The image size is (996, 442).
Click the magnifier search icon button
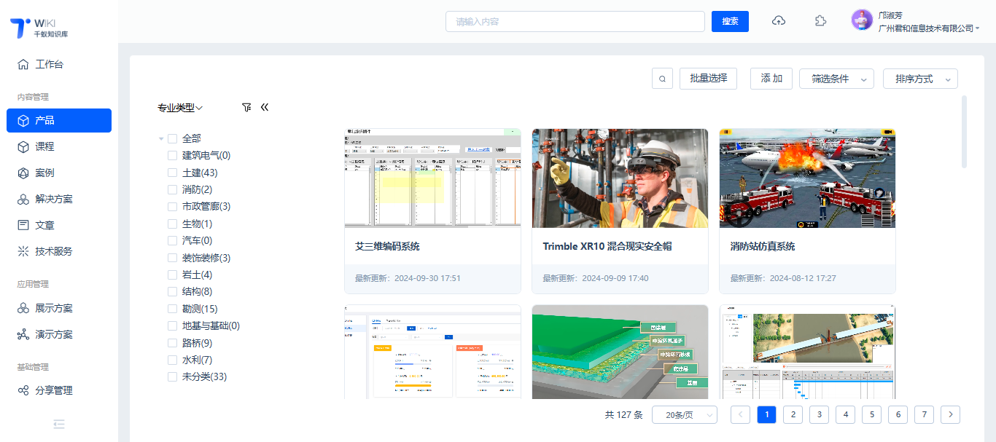pyautogui.click(x=662, y=79)
